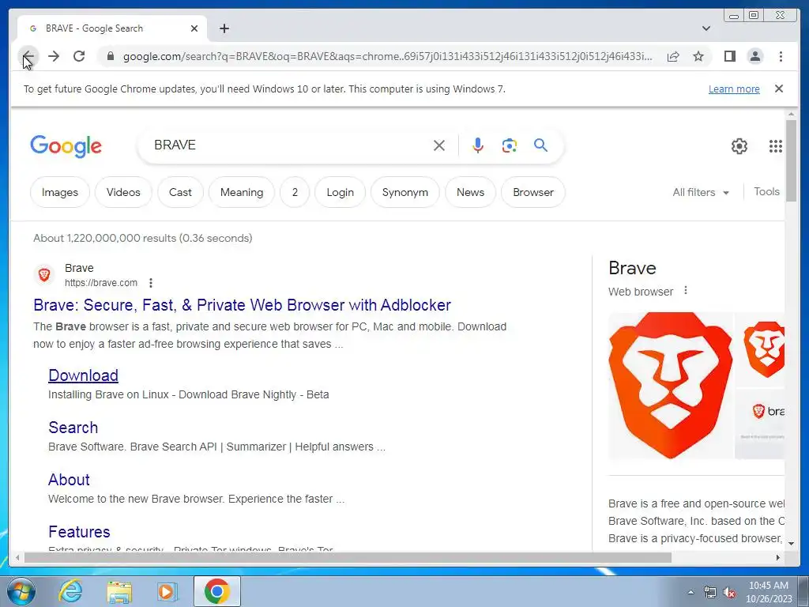Select the Videos filter chip
809x607 pixels.
pyautogui.click(x=123, y=192)
